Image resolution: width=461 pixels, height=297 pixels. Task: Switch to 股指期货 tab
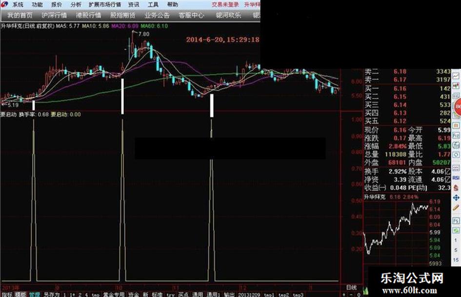point(123,15)
